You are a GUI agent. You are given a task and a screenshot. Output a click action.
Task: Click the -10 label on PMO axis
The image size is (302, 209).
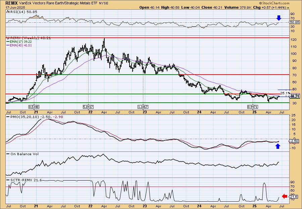293,148
